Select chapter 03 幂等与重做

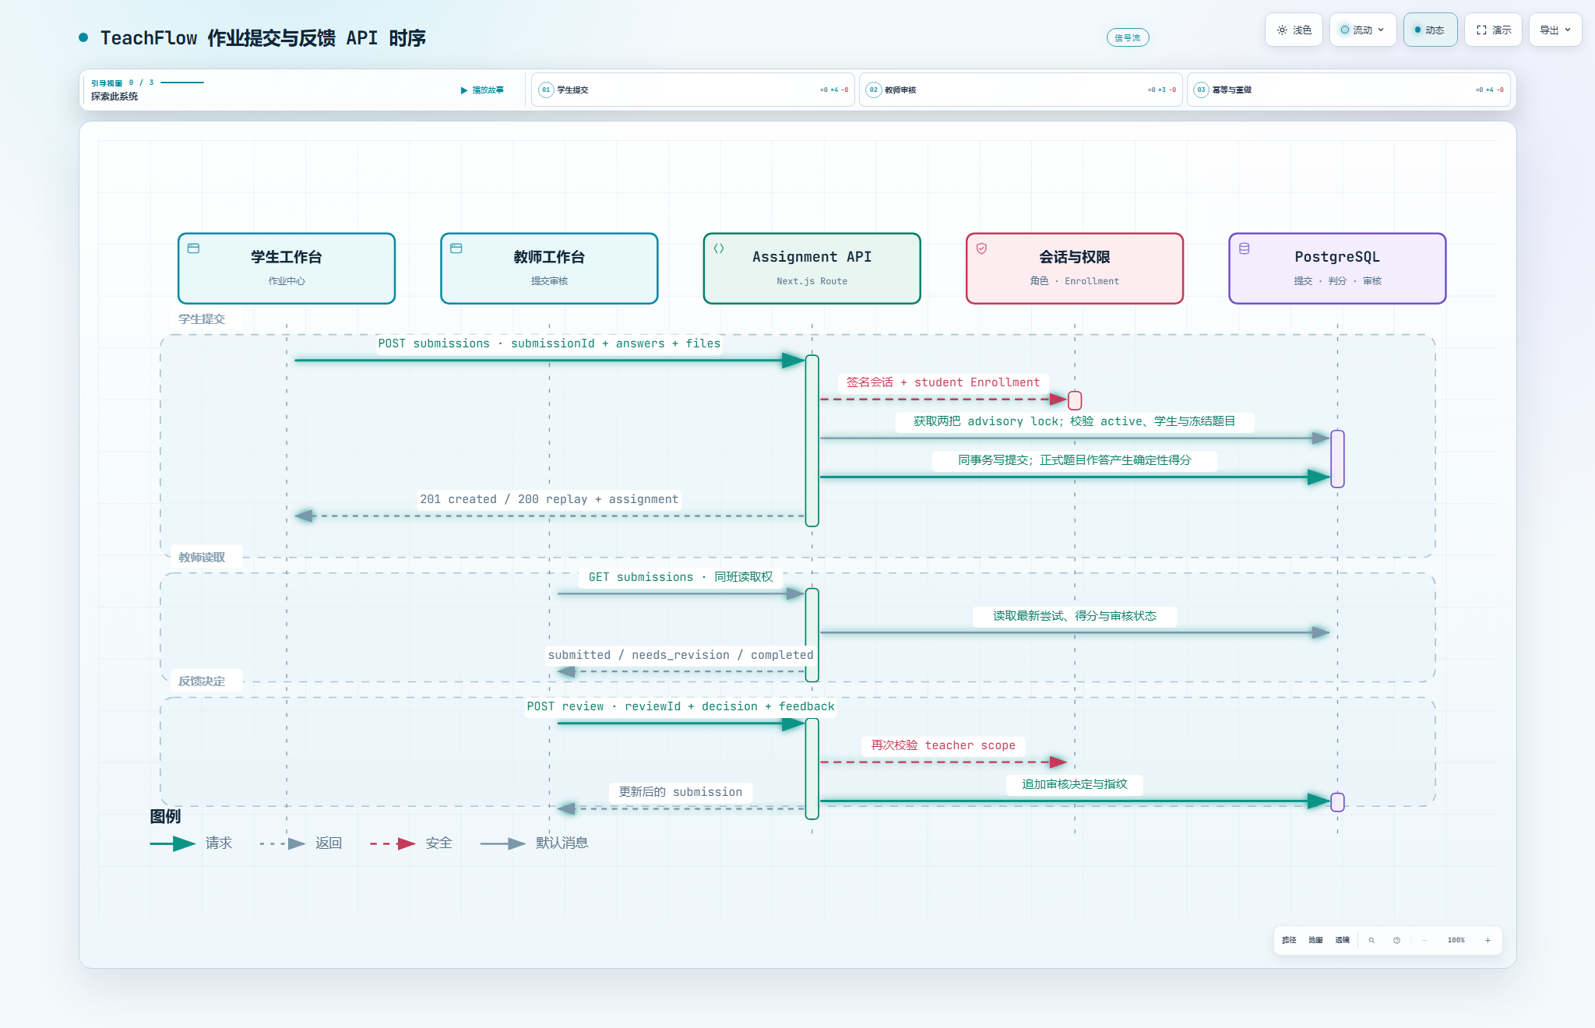1349,90
